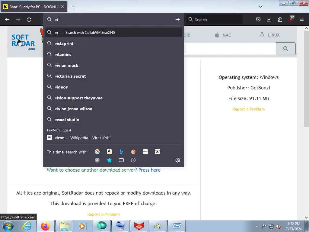Select the victoria's secret suggestion
This screenshot has width=309, height=232.
pyautogui.click(x=113, y=76)
